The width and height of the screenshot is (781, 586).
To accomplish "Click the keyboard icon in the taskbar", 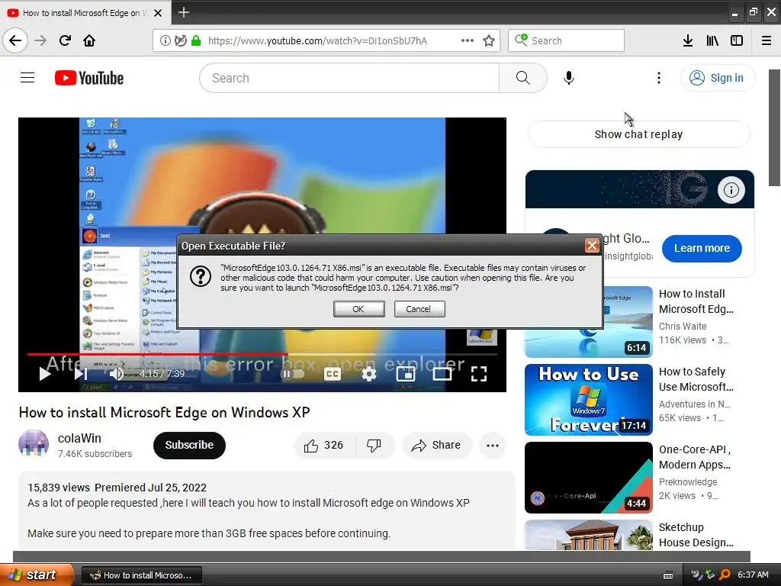I will tap(668, 575).
